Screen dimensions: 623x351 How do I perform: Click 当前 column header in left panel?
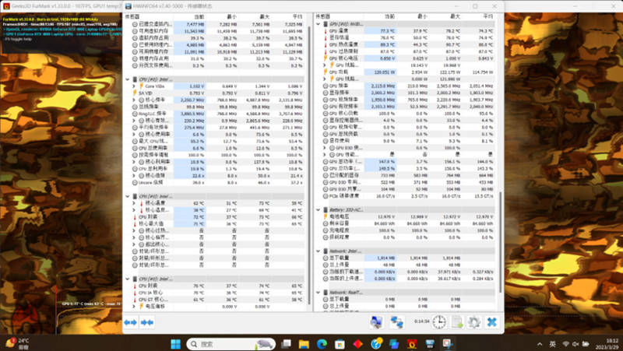tap(199, 16)
